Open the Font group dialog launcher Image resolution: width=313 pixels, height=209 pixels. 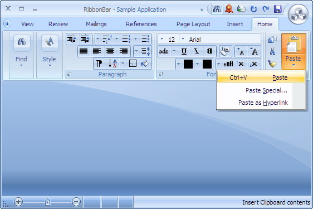pos(160,74)
